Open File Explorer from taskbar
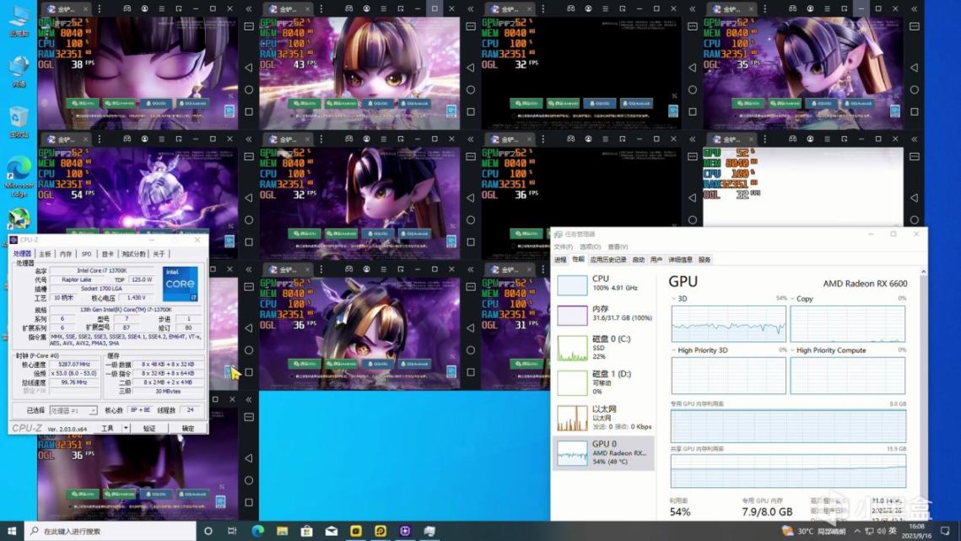 (282, 531)
